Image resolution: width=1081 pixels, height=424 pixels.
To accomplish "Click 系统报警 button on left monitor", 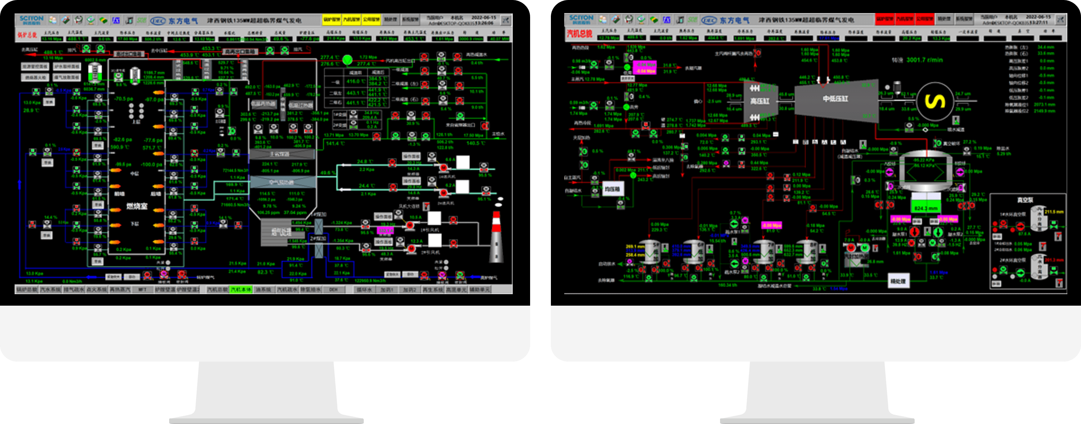I will point(410,19).
